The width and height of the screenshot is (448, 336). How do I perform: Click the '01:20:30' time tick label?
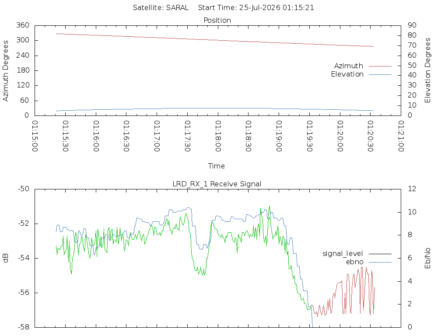[x=370, y=136]
